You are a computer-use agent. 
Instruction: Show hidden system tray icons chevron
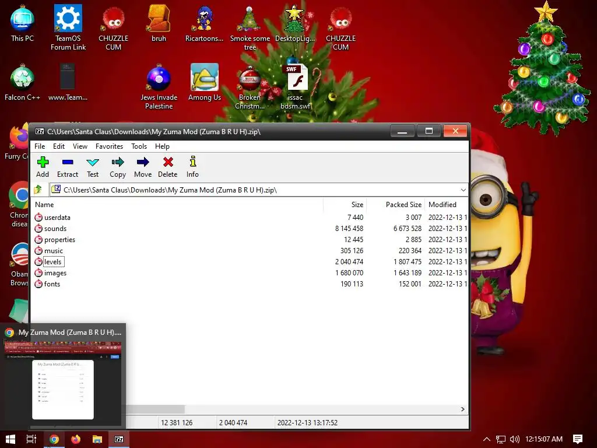click(487, 439)
